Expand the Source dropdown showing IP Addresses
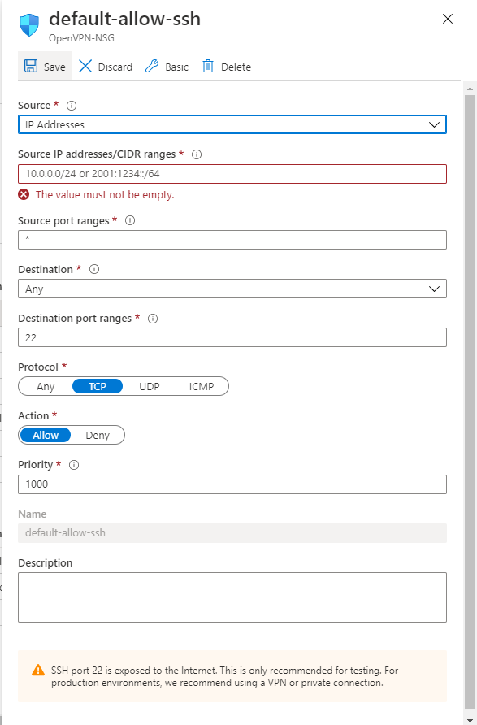The image size is (477, 725). (x=232, y=124)
